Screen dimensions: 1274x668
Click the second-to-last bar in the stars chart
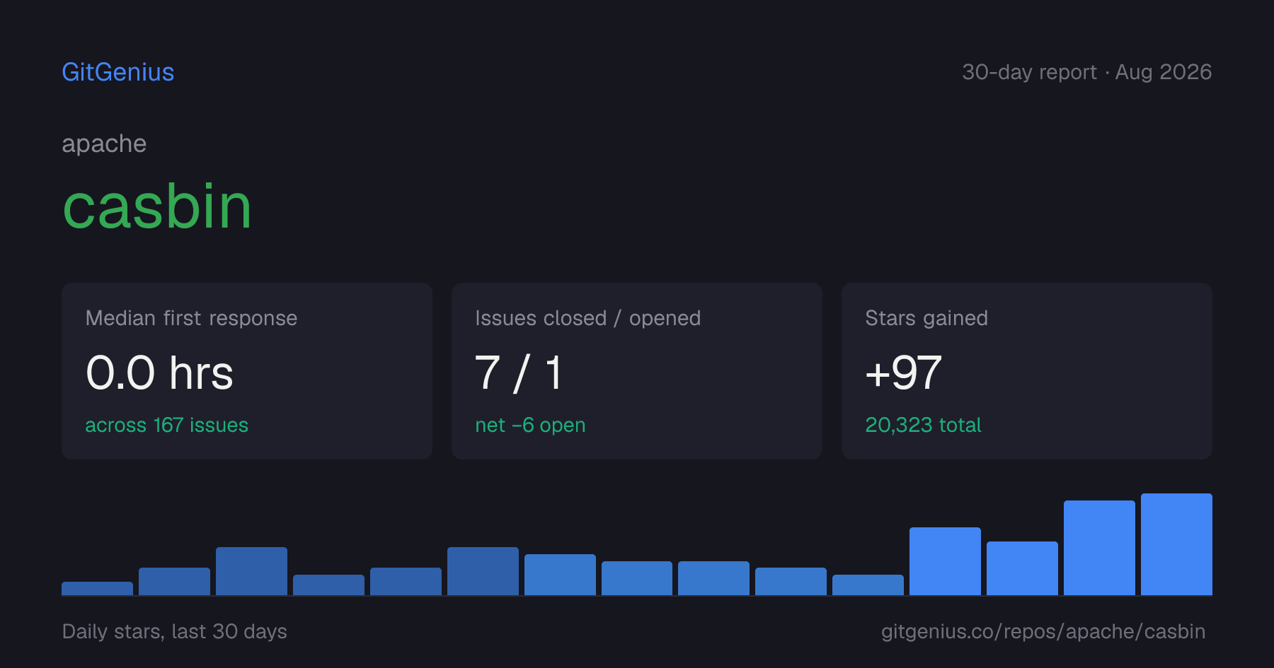1099,548
